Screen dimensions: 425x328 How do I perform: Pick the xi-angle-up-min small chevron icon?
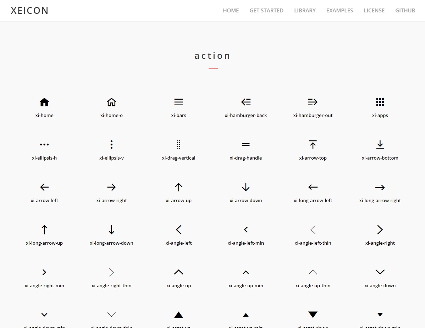pyautogui.click(x=246, y=272)
